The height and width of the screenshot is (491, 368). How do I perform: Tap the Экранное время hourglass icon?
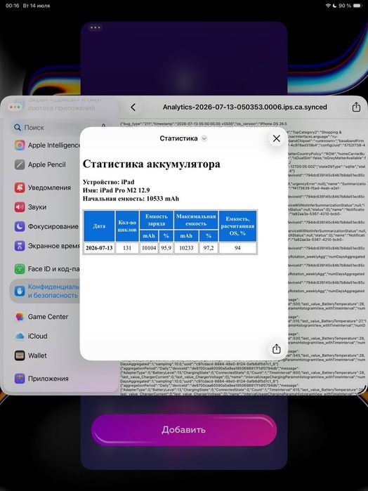click(20, 246)
